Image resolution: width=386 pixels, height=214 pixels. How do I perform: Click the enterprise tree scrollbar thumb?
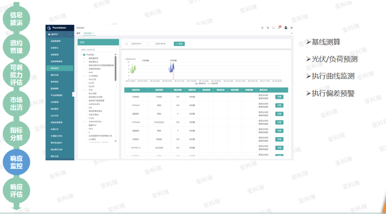pyautogui.click(x=115, y=68)
